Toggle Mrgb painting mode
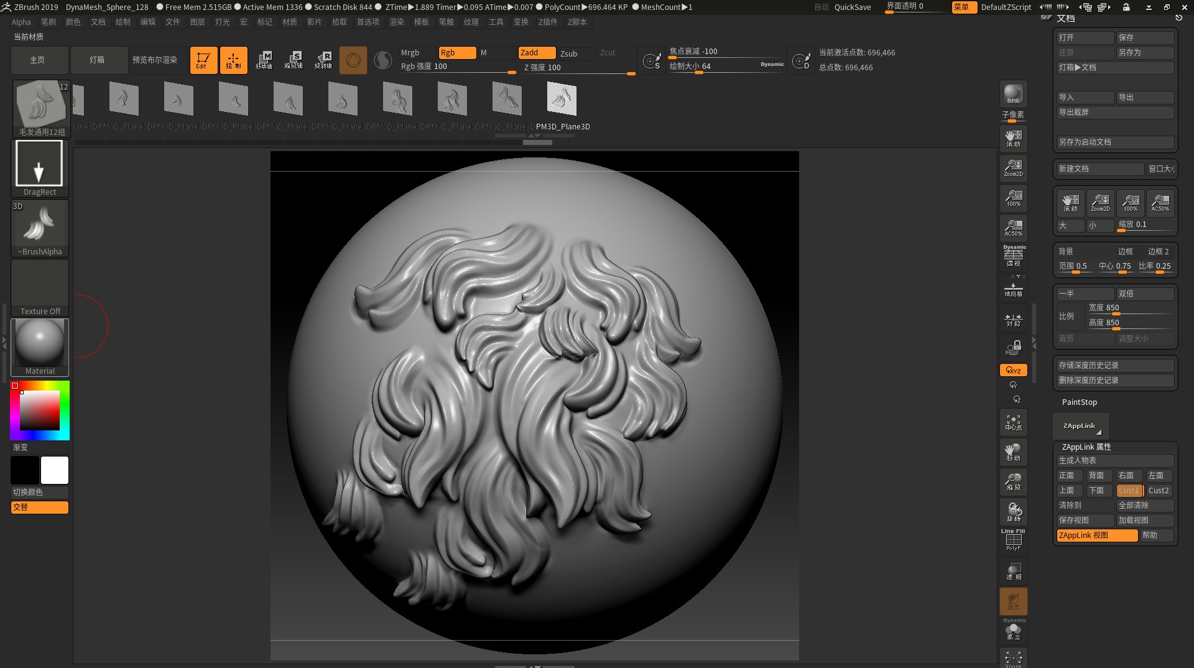 tap(414, 53)
